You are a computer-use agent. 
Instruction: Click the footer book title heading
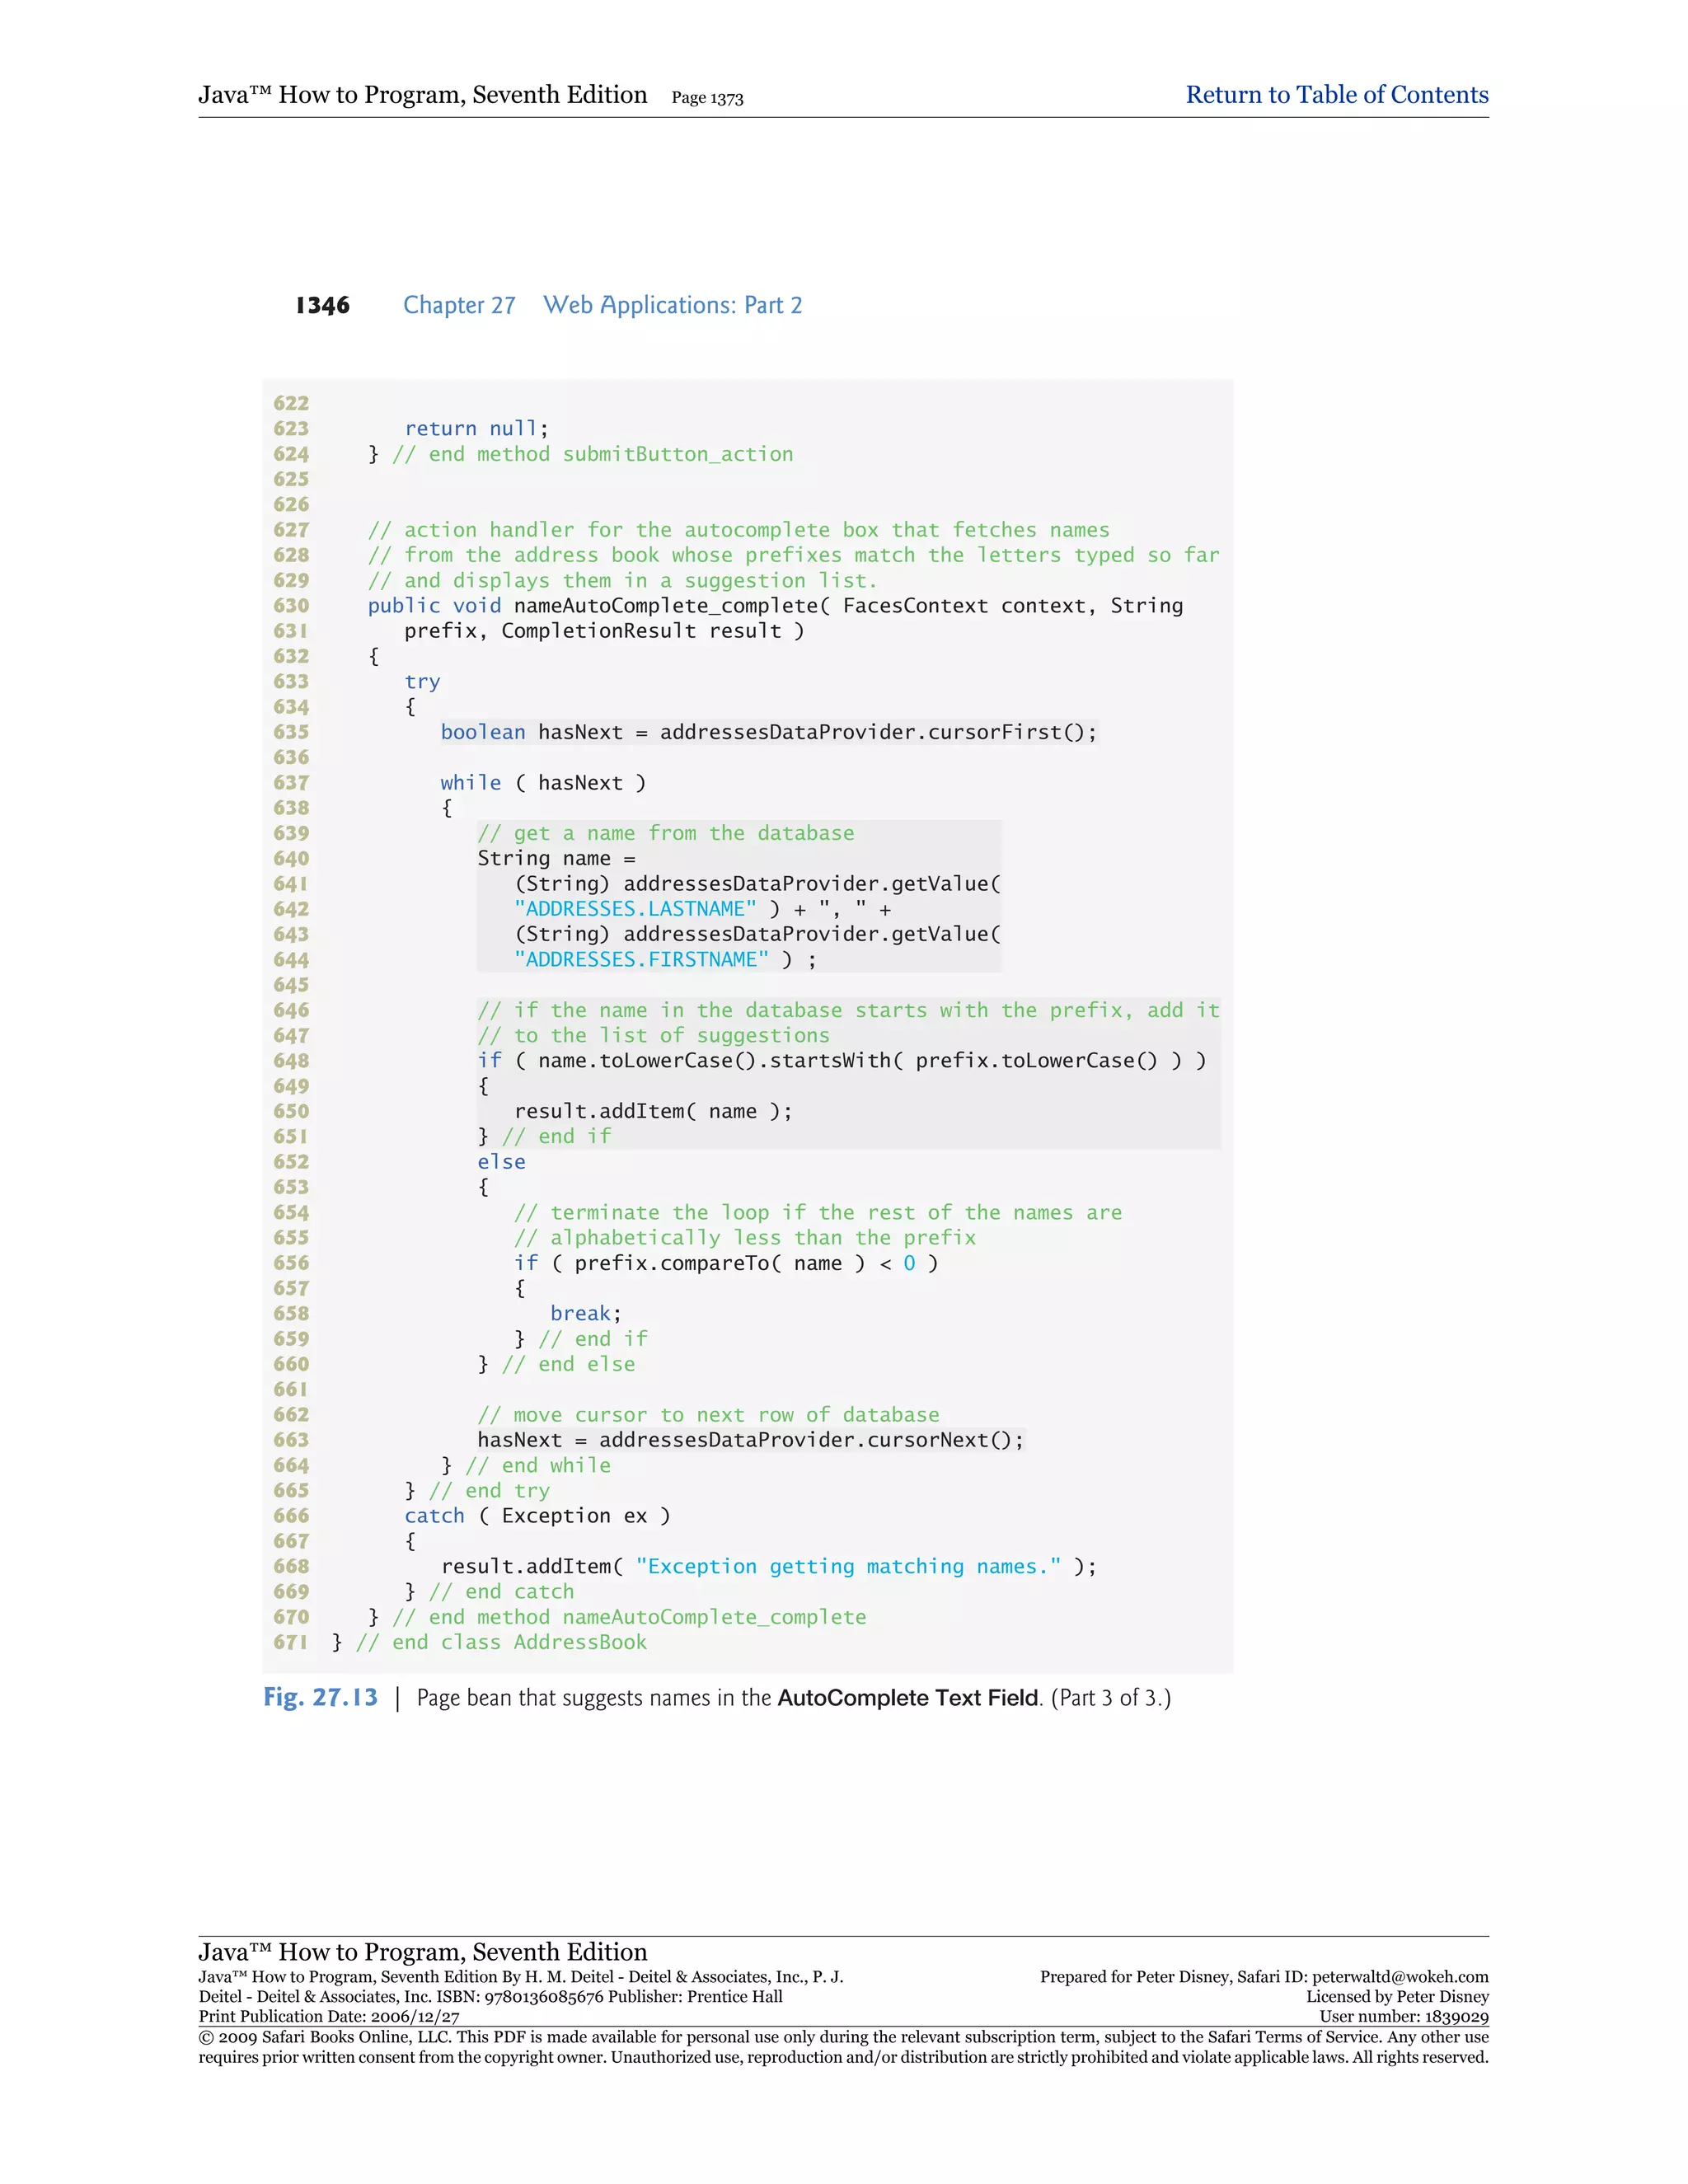tap(422, 1952)
